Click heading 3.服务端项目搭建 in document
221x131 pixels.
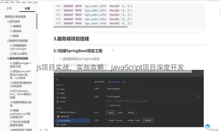point(71,39)
